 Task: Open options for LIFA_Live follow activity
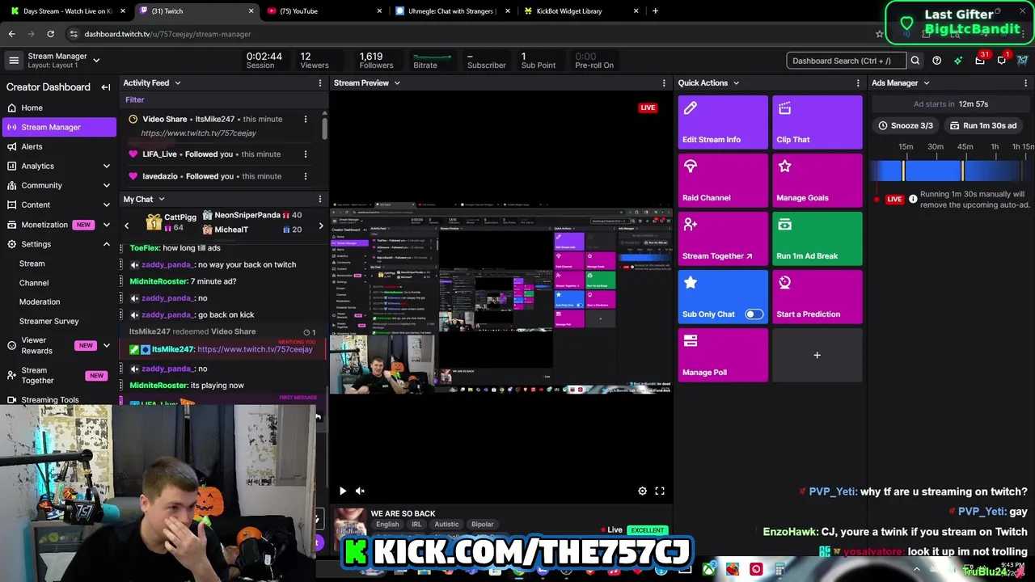305,154
